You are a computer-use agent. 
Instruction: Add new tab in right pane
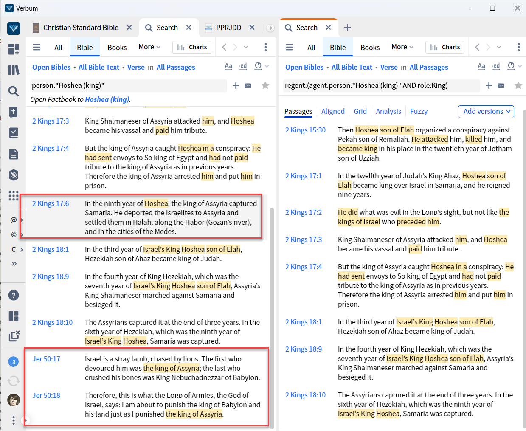(x=347, y=27)
